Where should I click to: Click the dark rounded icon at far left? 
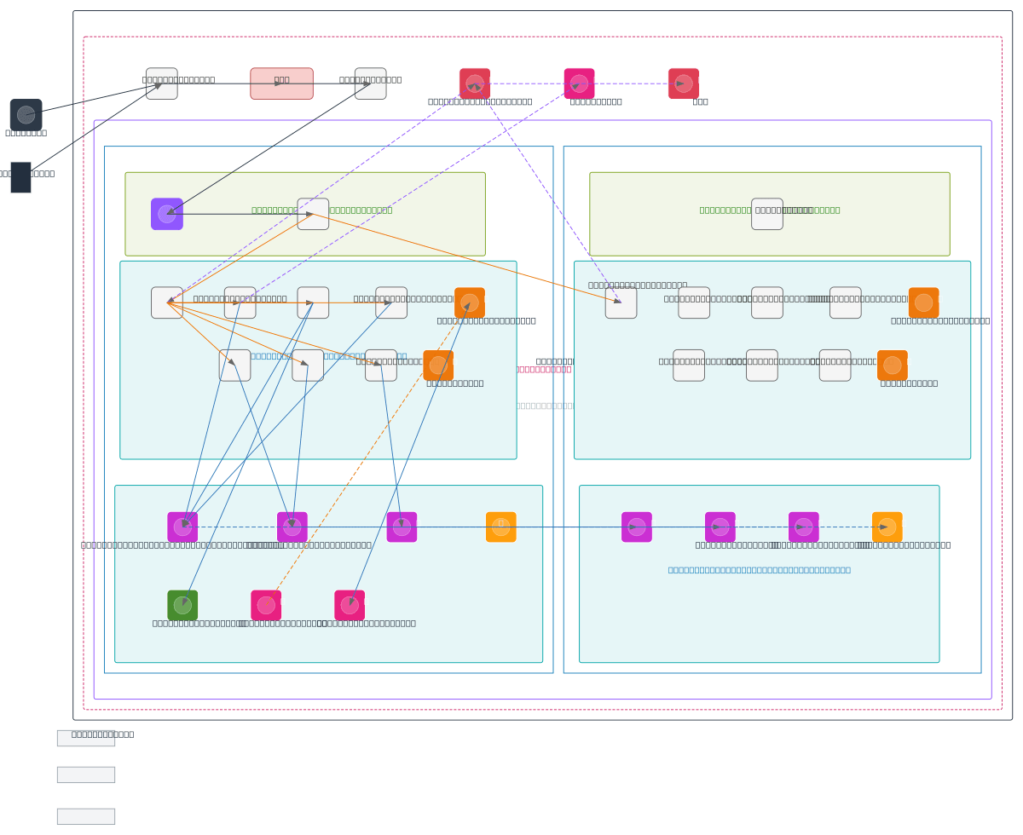tap(26, 114)
